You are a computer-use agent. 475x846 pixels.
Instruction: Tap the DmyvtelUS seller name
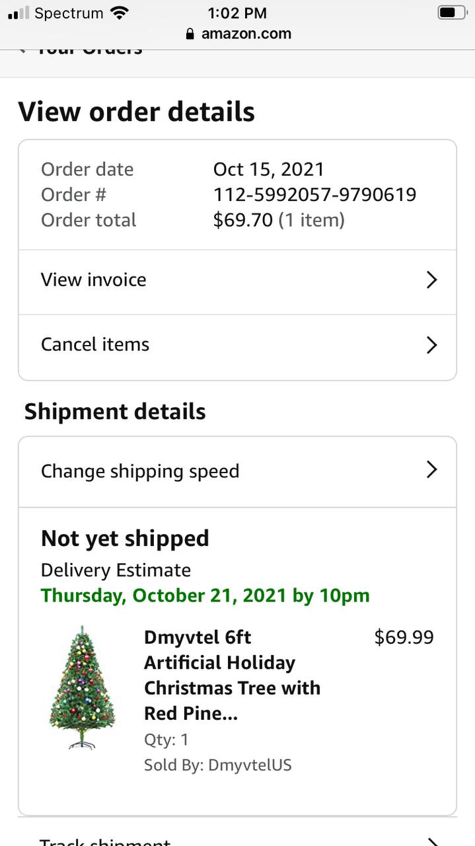pos(250,765)
